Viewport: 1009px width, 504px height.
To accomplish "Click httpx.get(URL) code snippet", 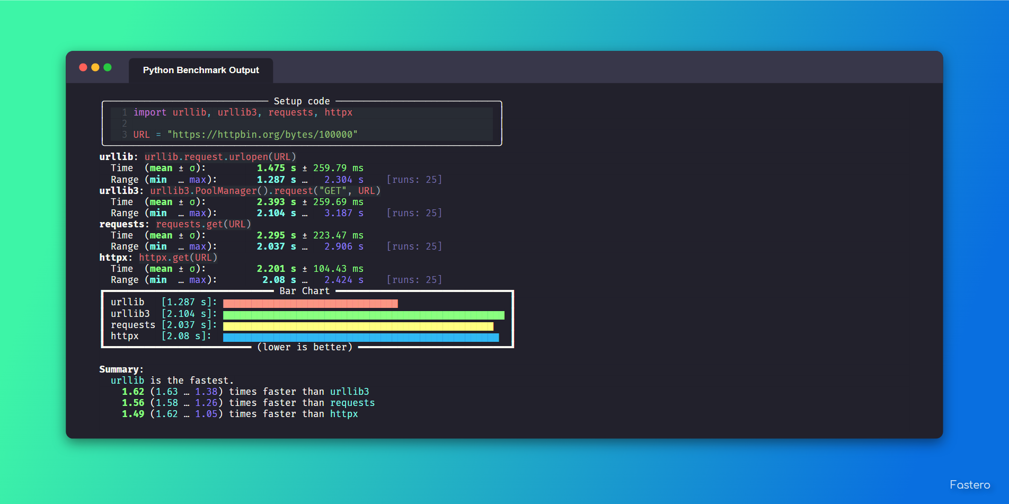I will click(x=178, y=258).
